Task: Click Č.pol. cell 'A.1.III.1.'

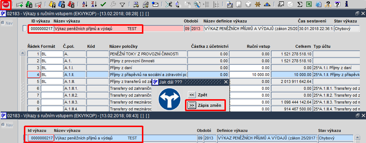Action: click(x=75, y=88)
